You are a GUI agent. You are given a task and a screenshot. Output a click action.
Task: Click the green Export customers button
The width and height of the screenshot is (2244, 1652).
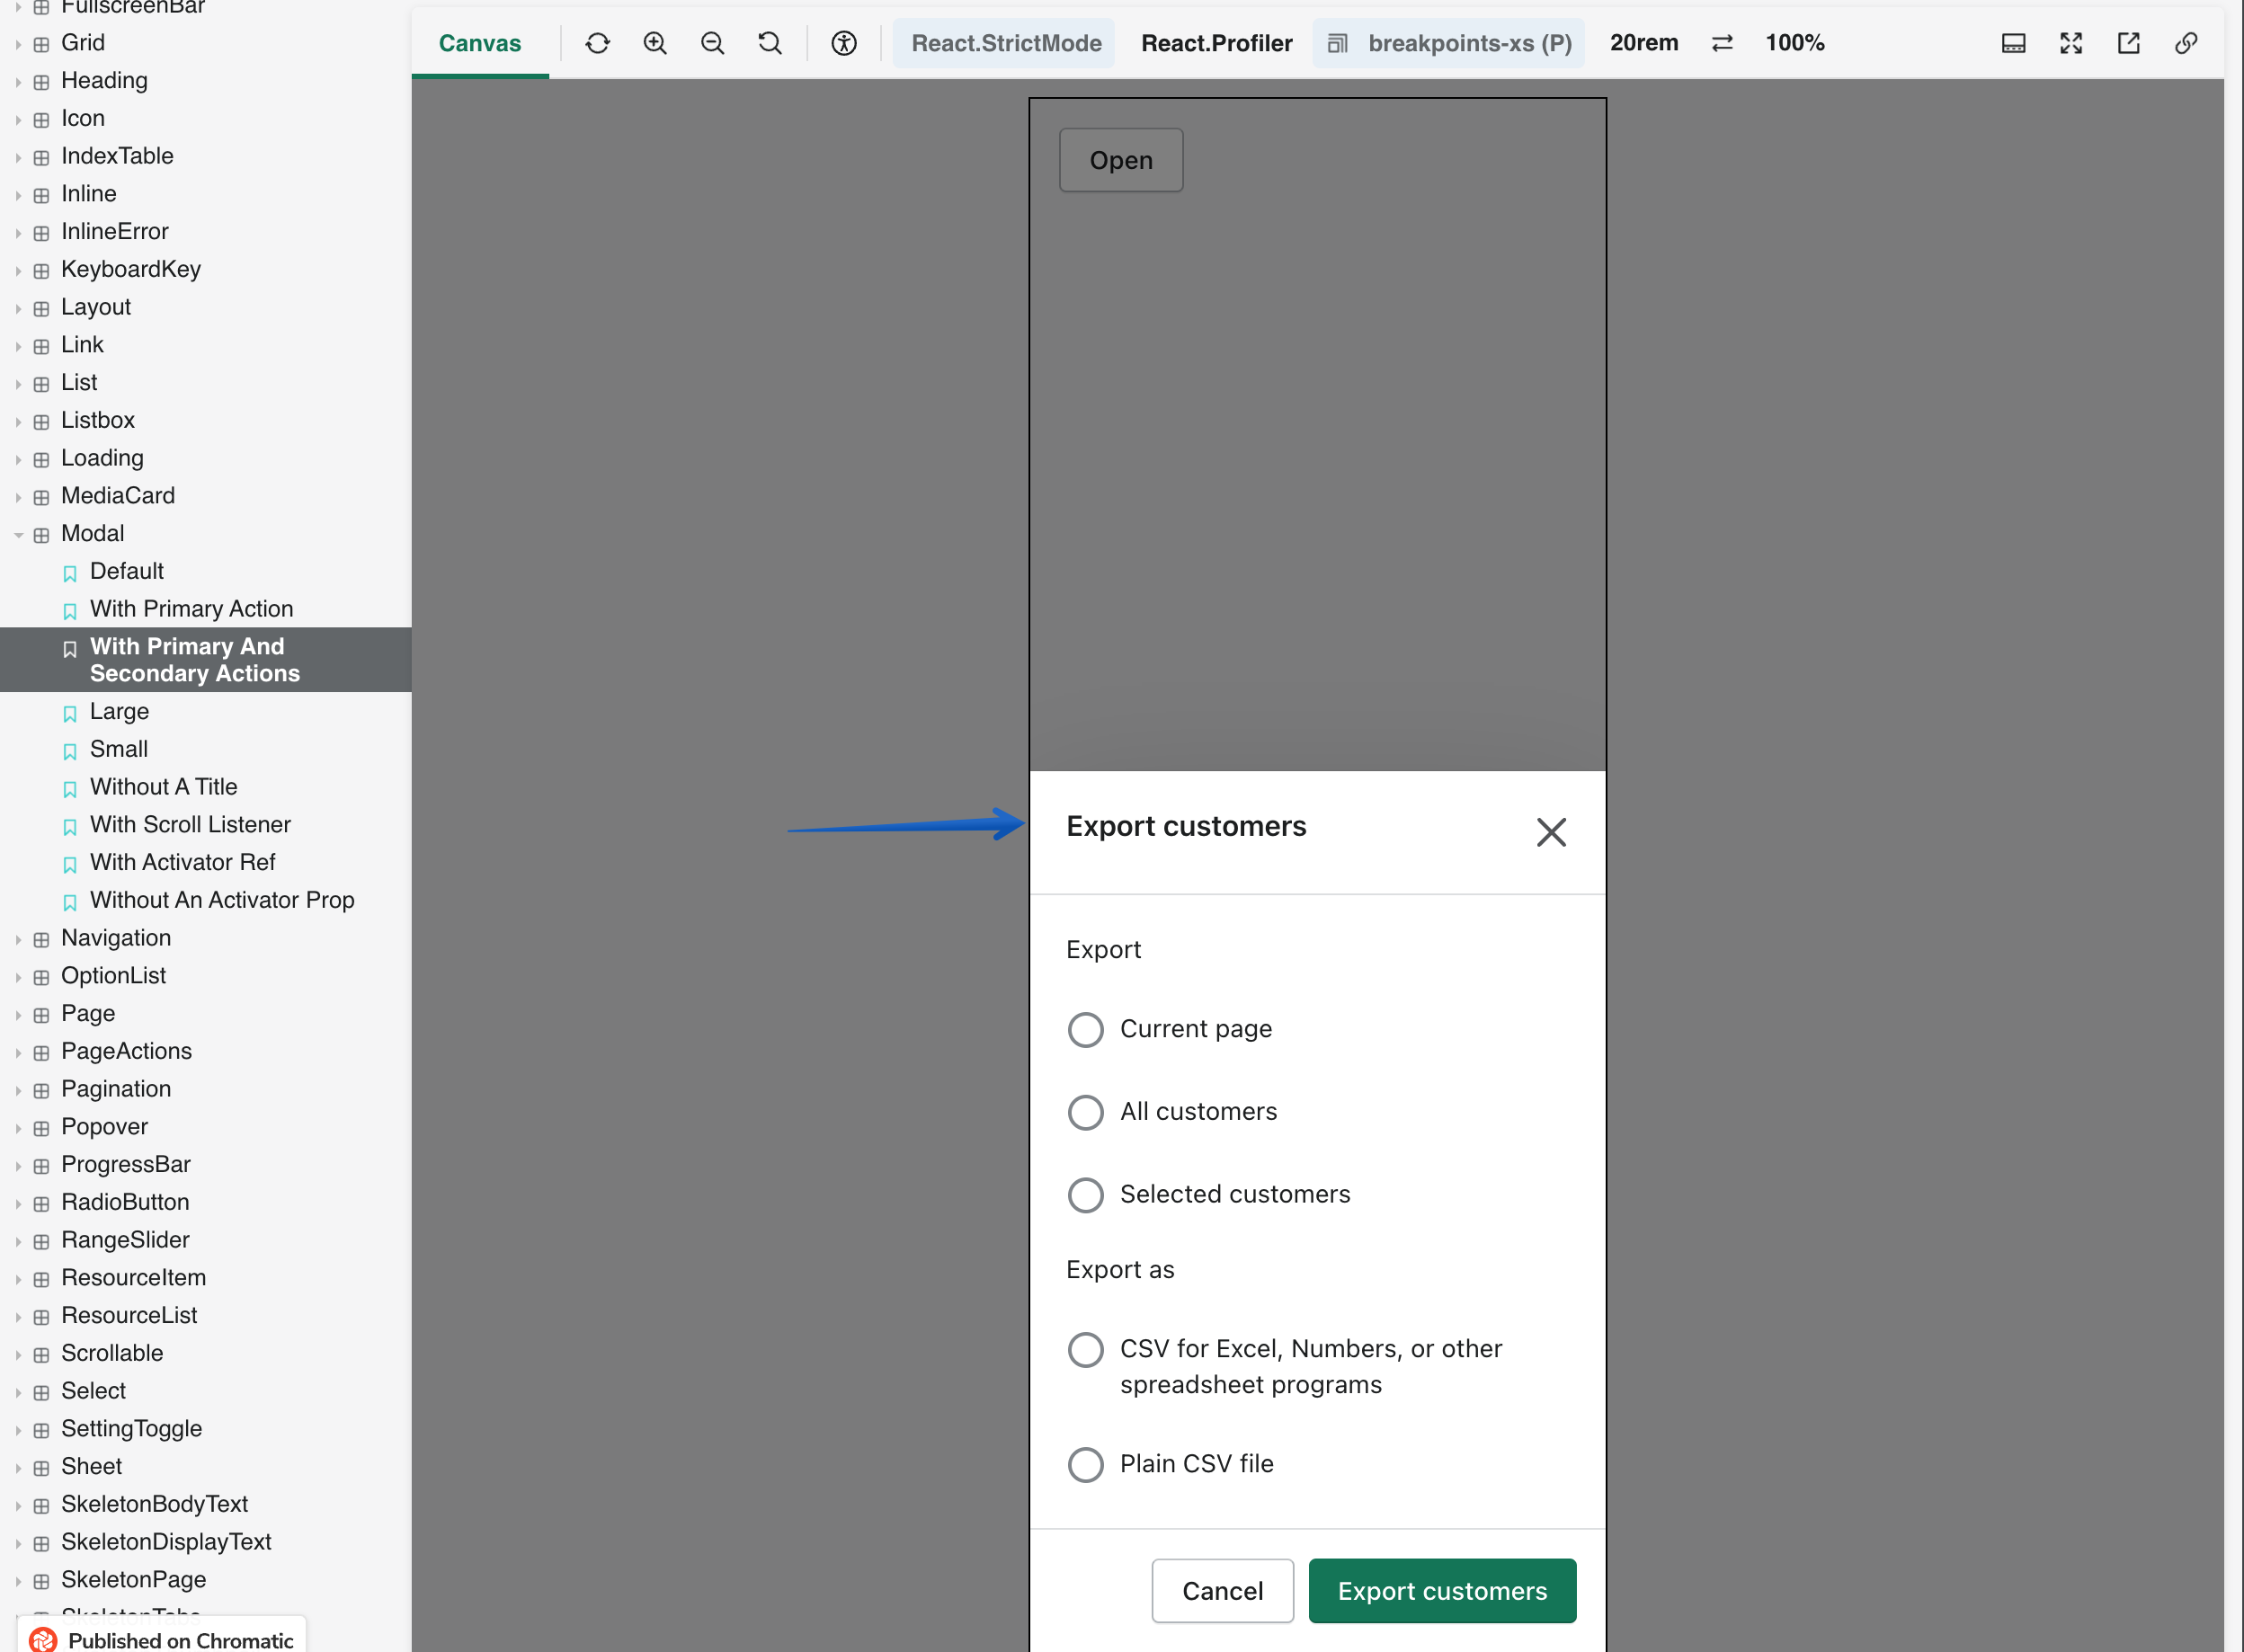click(1441, 1590)
